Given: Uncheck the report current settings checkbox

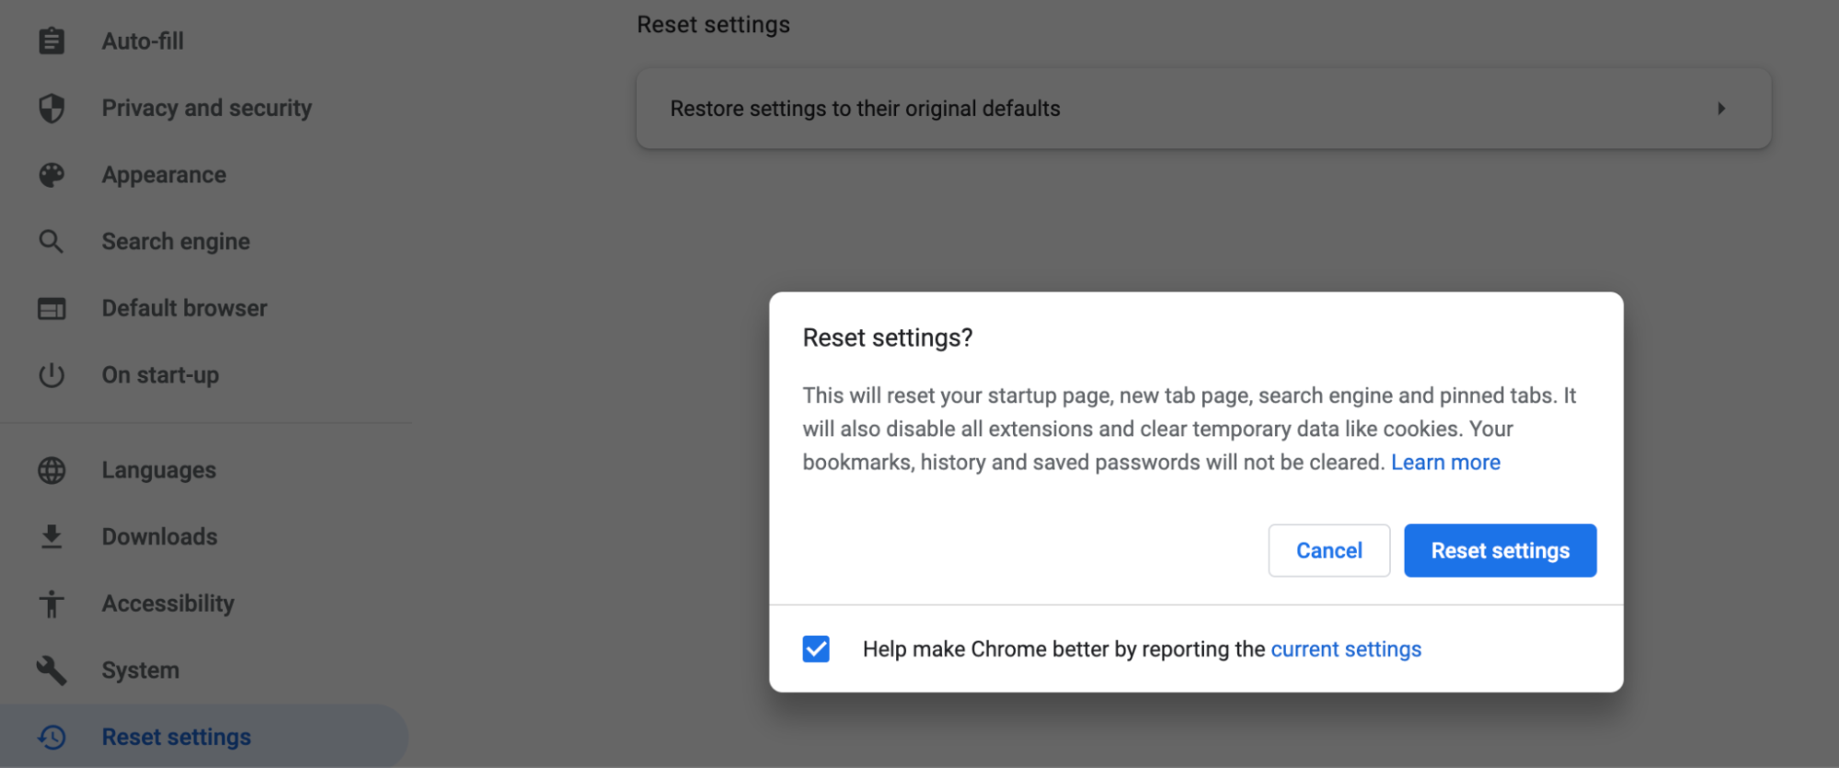Looking at the screenshot, I should pyautogui.click(x=816, y=649).
